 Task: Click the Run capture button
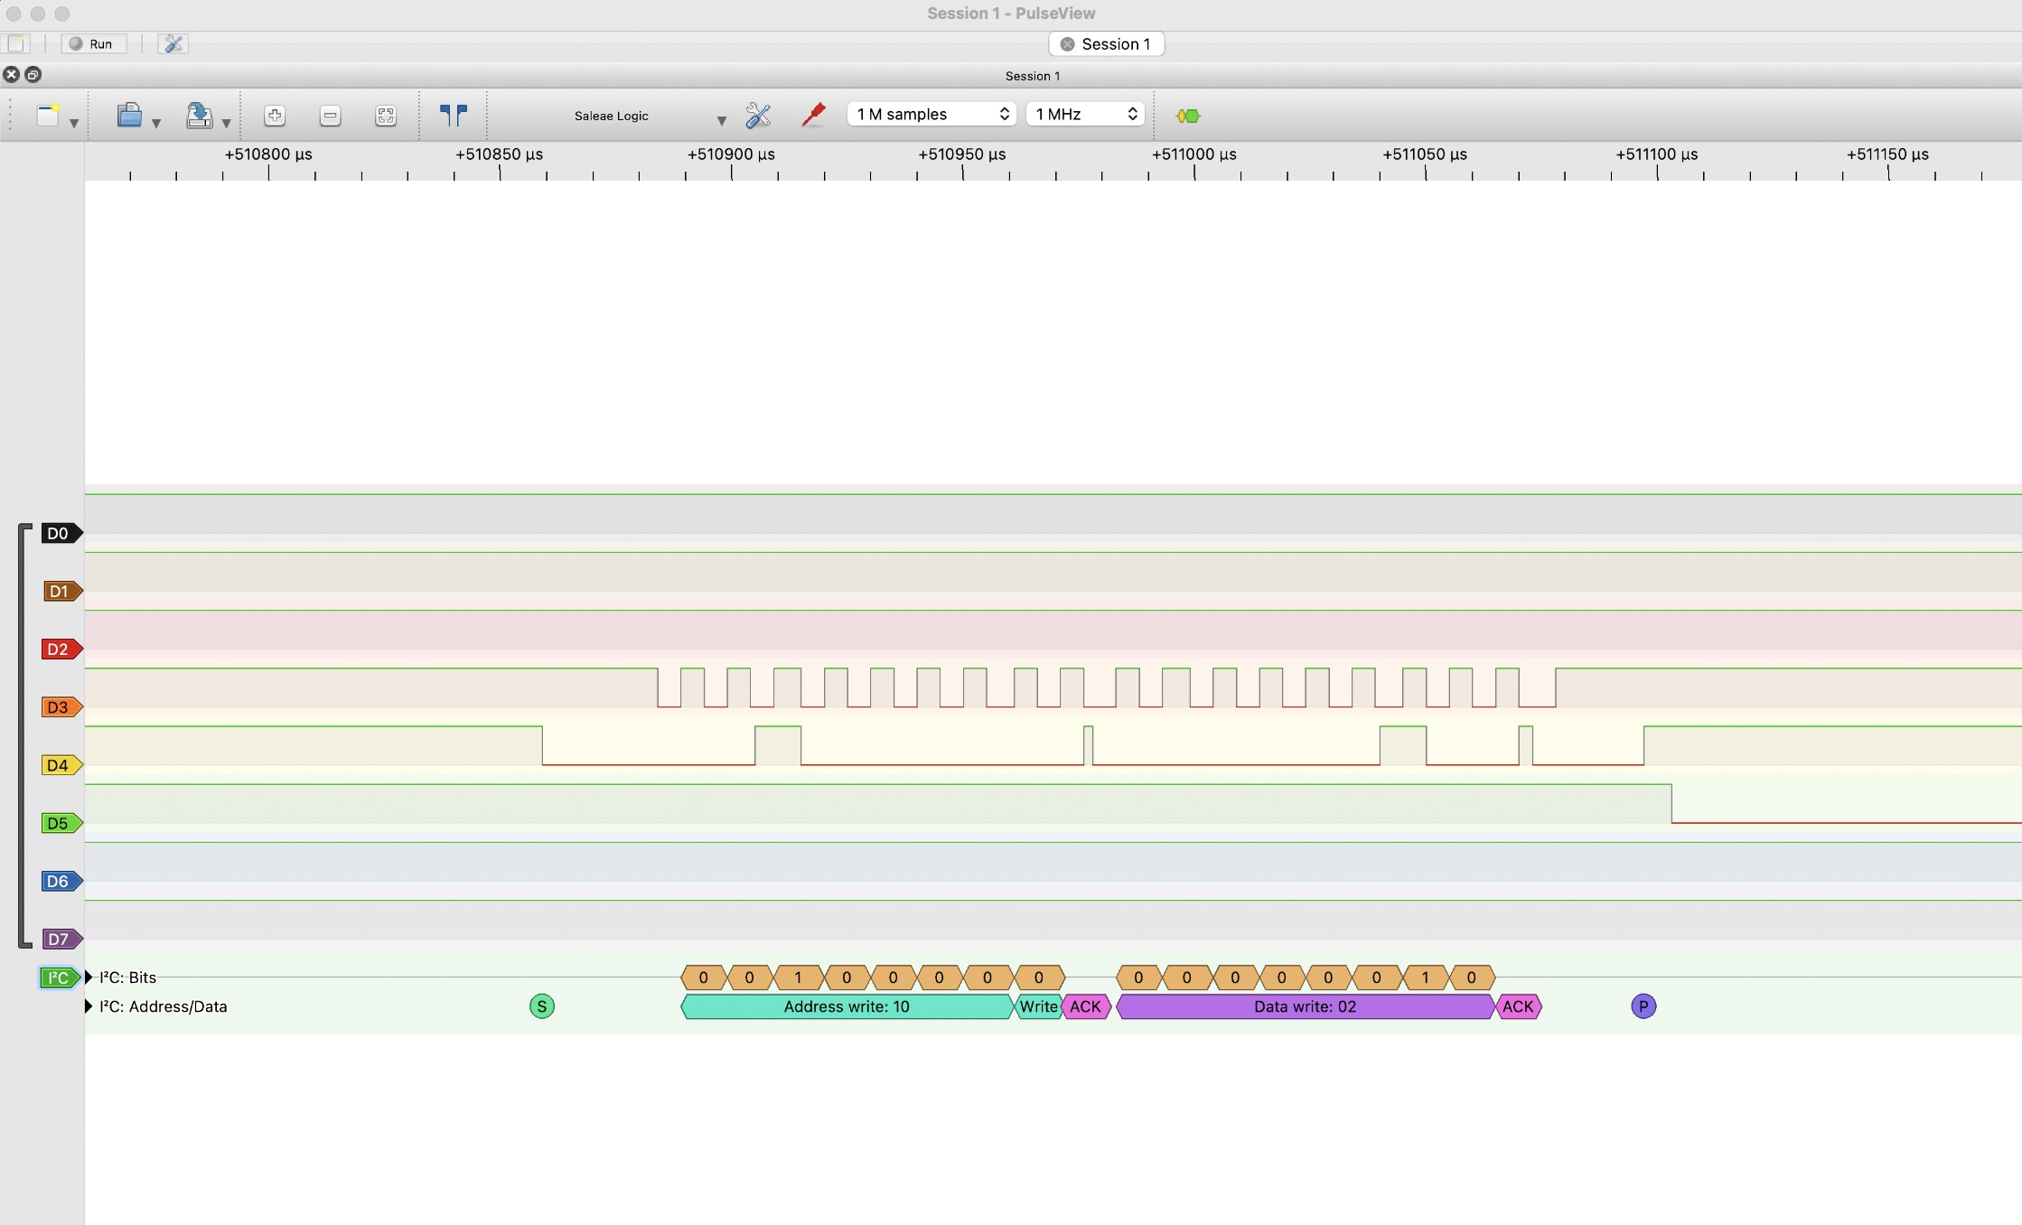click(93, 43)
